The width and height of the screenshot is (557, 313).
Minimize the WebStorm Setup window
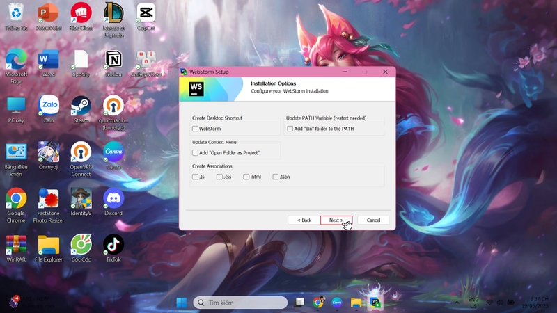click(345, 72)
